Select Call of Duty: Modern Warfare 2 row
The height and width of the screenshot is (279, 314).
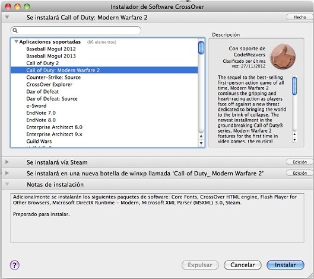(x=104, y=70)
